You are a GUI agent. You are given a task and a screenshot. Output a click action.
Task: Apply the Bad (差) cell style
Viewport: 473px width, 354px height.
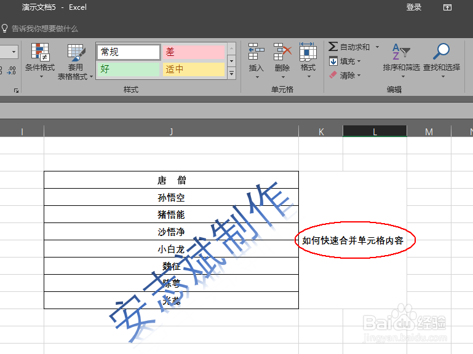(x=194, y=52)
